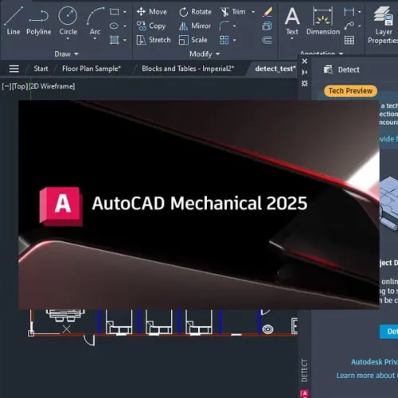Activate the Trim command
The height and width of the screenshot is (398, 398).
point(232,12)
